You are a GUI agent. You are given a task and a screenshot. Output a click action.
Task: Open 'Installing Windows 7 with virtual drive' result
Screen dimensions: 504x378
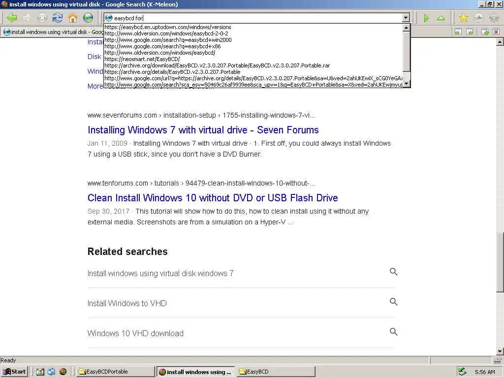(203, 130)
